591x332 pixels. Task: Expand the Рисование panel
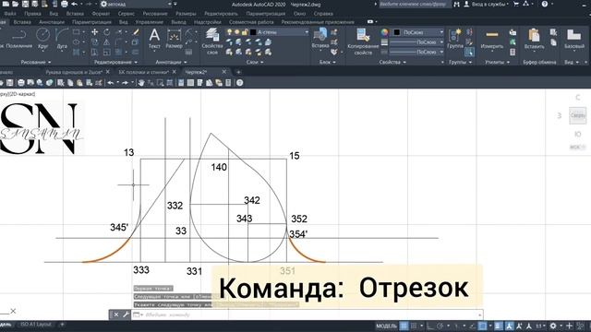36,62
